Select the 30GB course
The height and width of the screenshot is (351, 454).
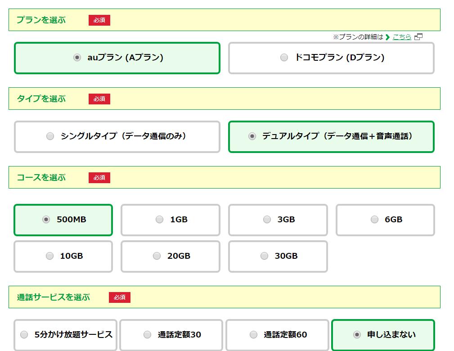coord(278,256)
